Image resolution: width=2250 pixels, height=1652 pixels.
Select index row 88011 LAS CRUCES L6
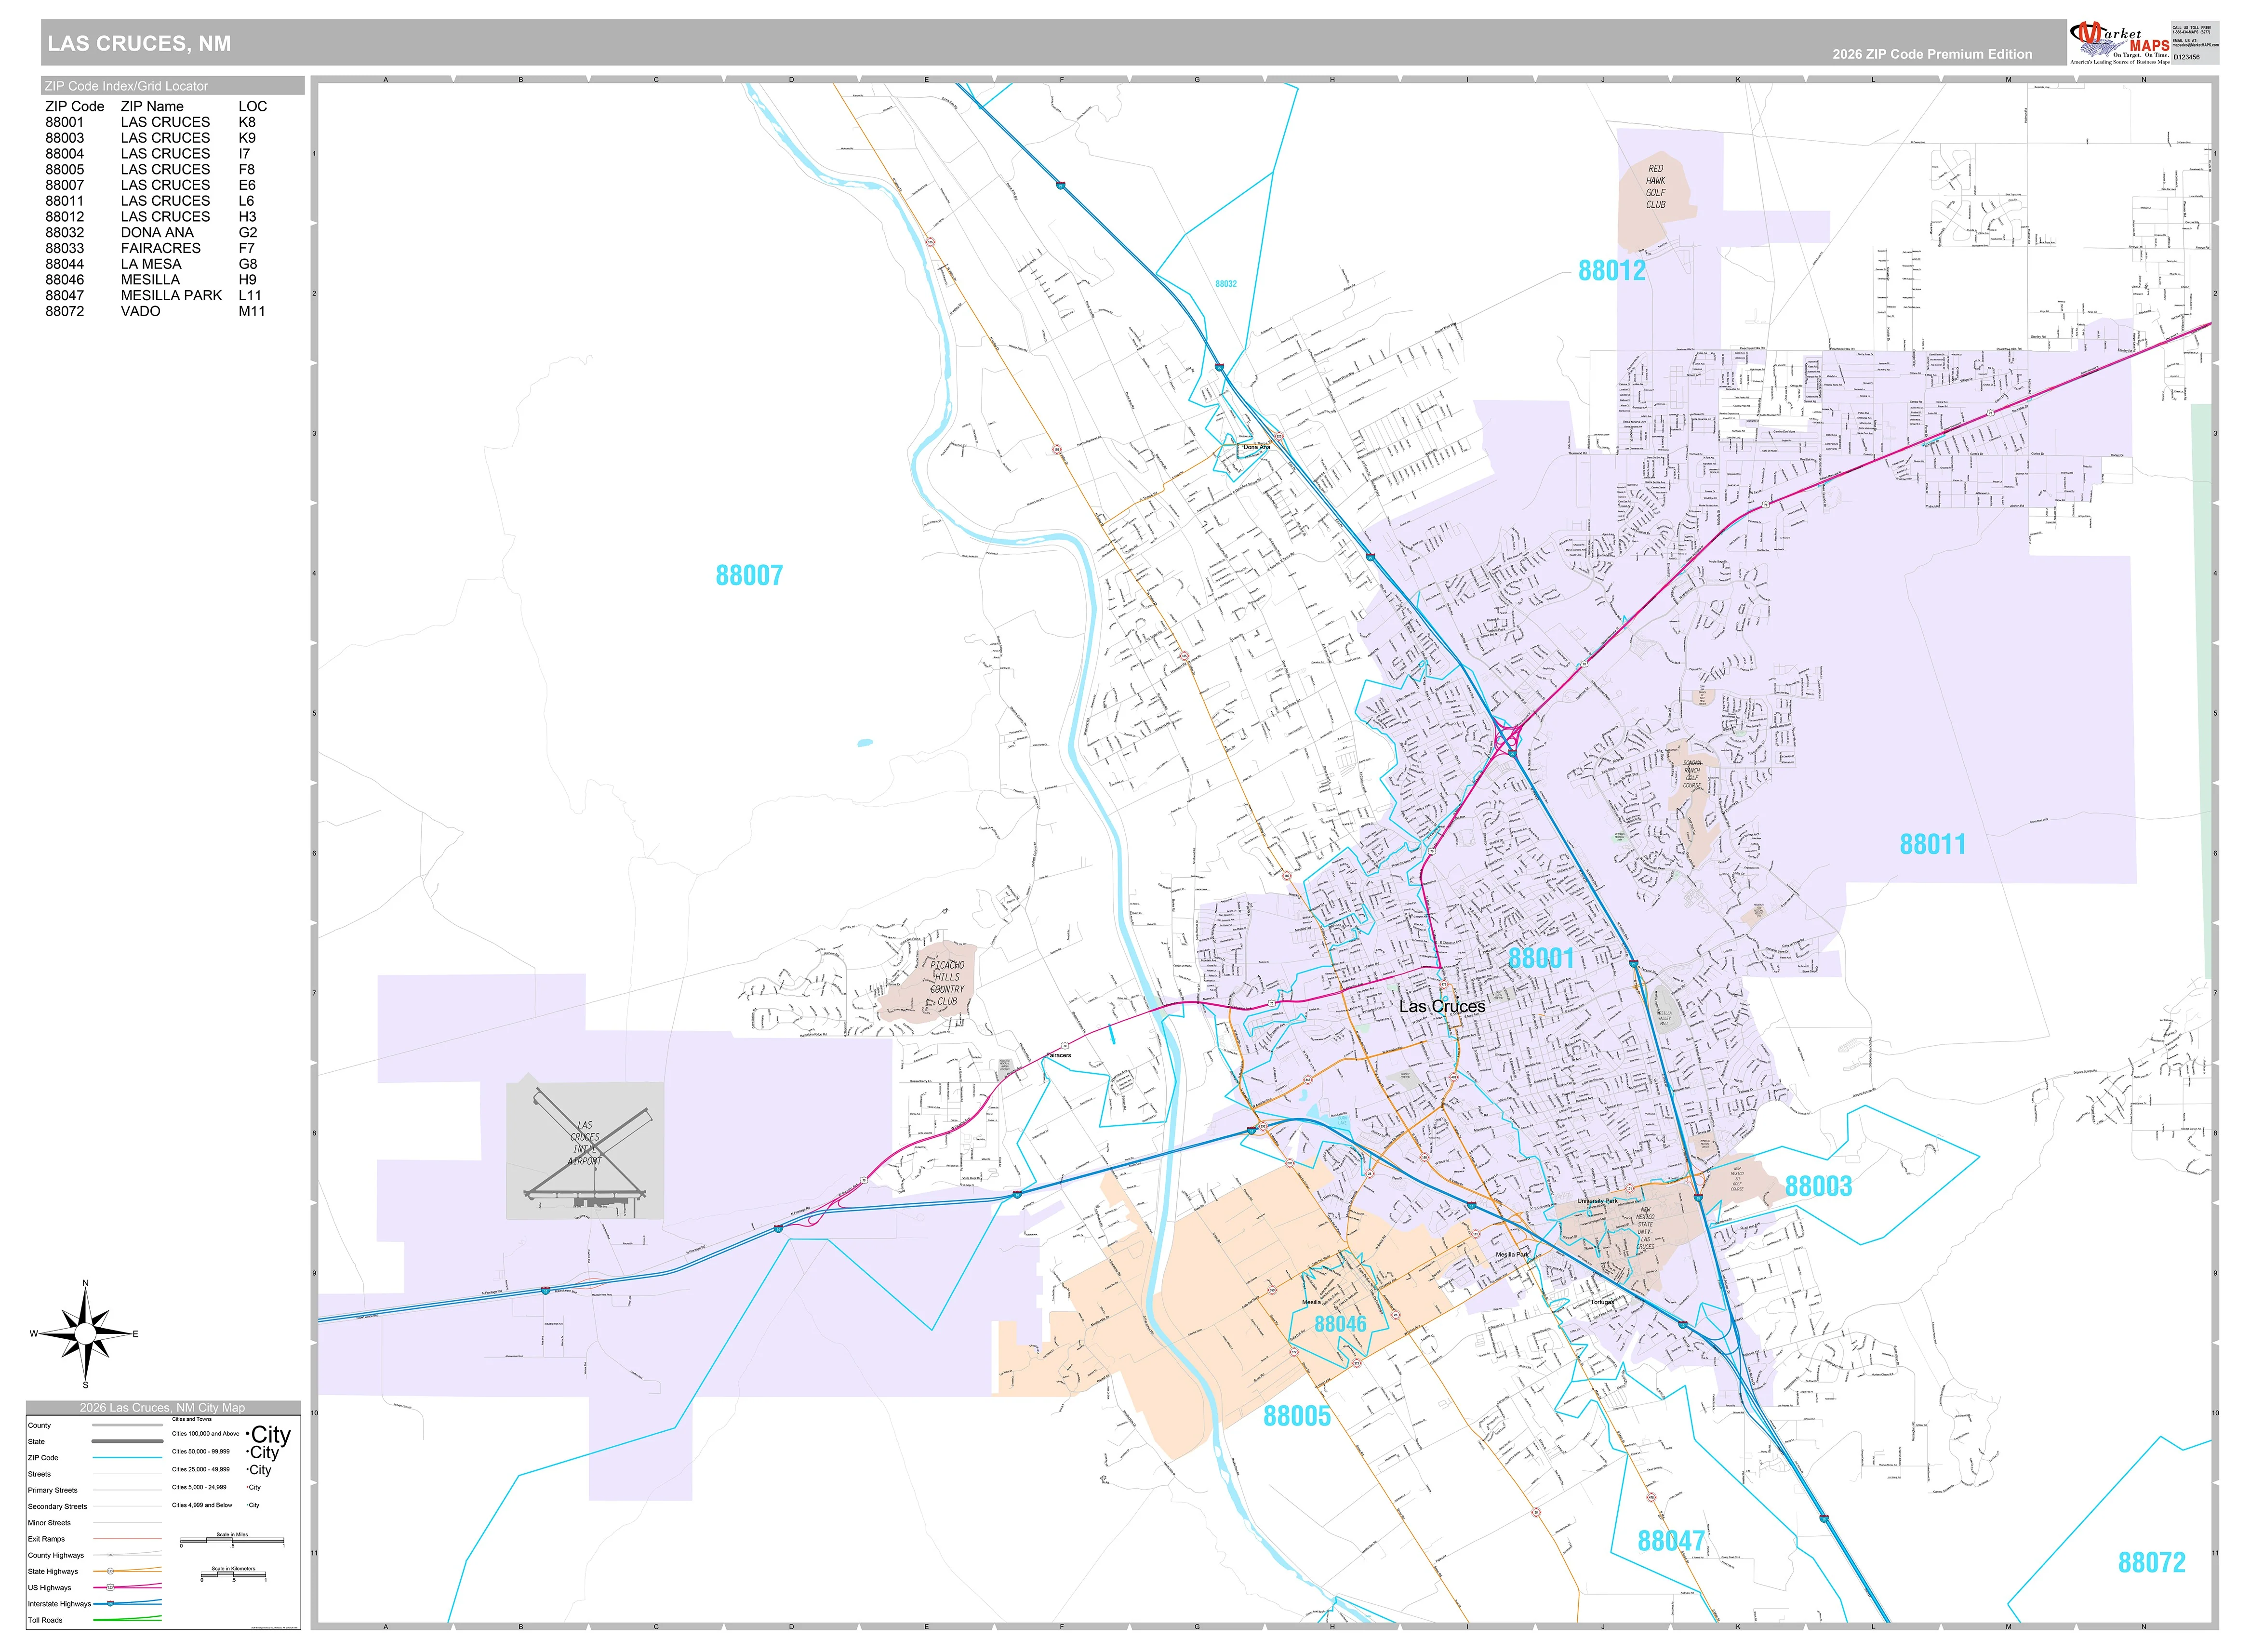tap(155, 201)
